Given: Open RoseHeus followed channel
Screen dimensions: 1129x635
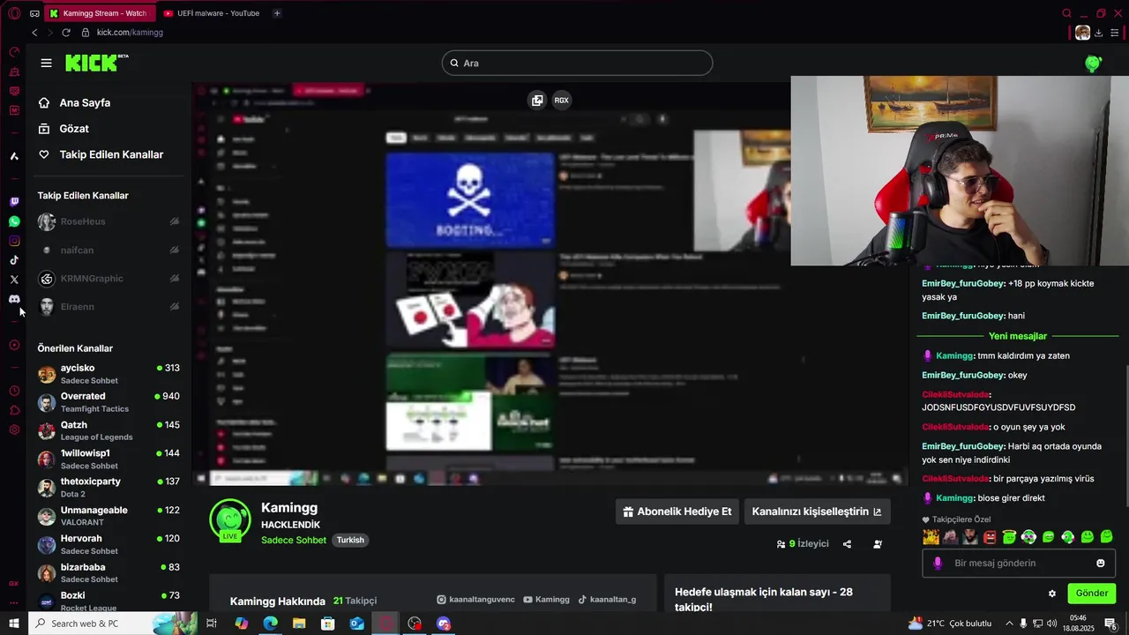Looking at the screenshot, I should tap(108, 221).
